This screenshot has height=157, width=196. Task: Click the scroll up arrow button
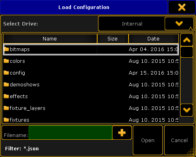(187, 40)
